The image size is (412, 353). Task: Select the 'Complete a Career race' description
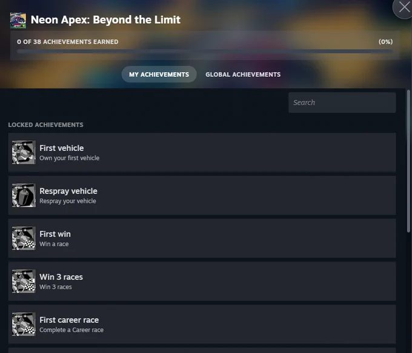coord(71,330)
